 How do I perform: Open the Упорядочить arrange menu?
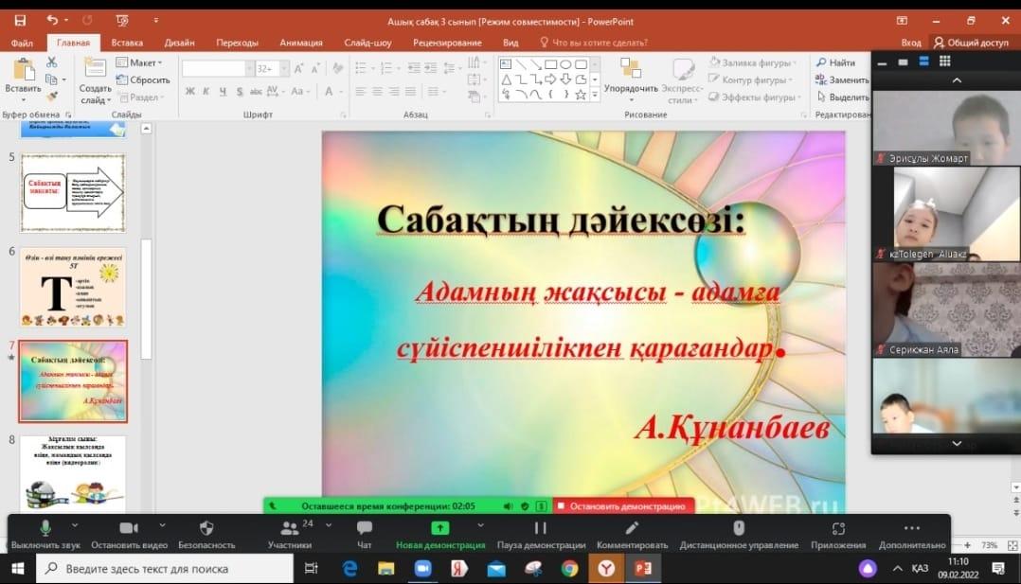(x=631, y=80)
